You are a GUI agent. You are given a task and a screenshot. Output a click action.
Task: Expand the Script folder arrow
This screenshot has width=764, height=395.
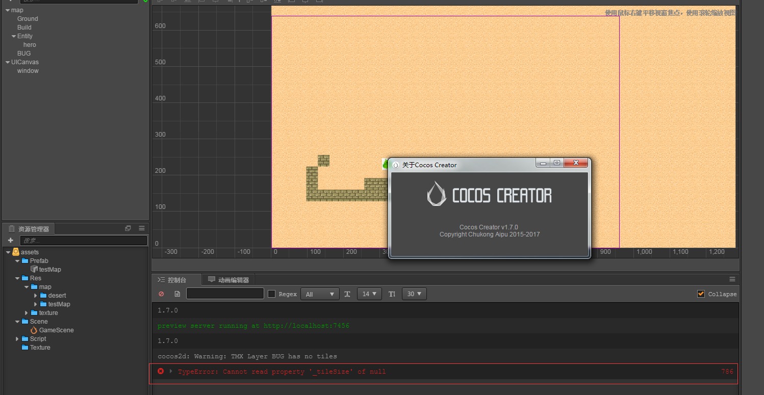pyautogui.click(x=17, y=338)
